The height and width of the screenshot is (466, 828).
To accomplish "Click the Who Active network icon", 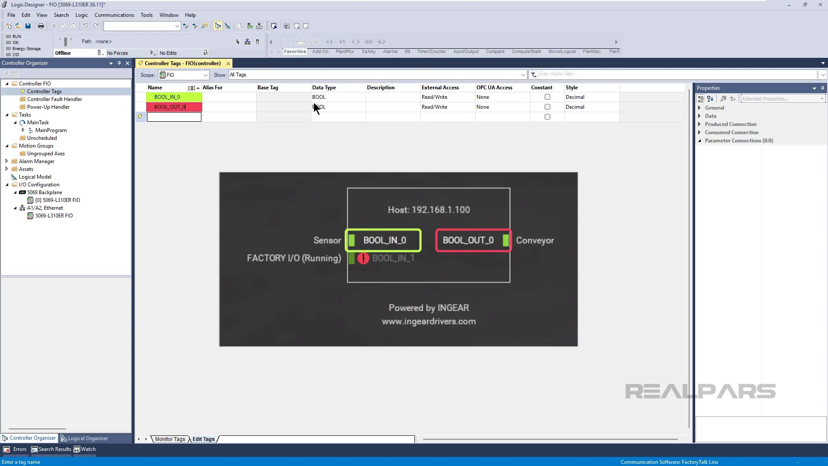I will click(248, 42).
